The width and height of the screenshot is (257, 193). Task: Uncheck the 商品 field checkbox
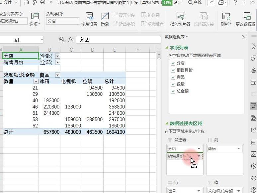point(173,77)
